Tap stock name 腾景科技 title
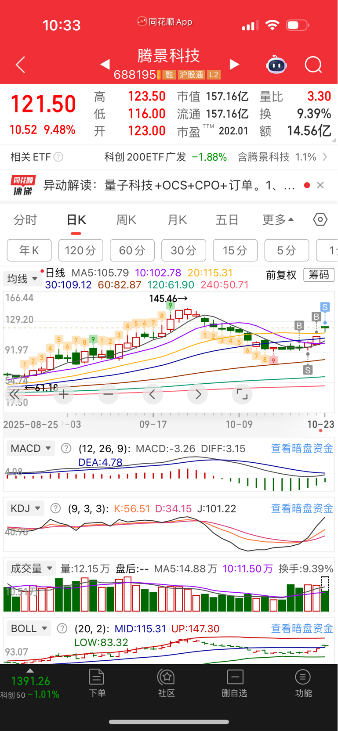The height and width of the screenshot is (731, 338). (x=169, y=55)
